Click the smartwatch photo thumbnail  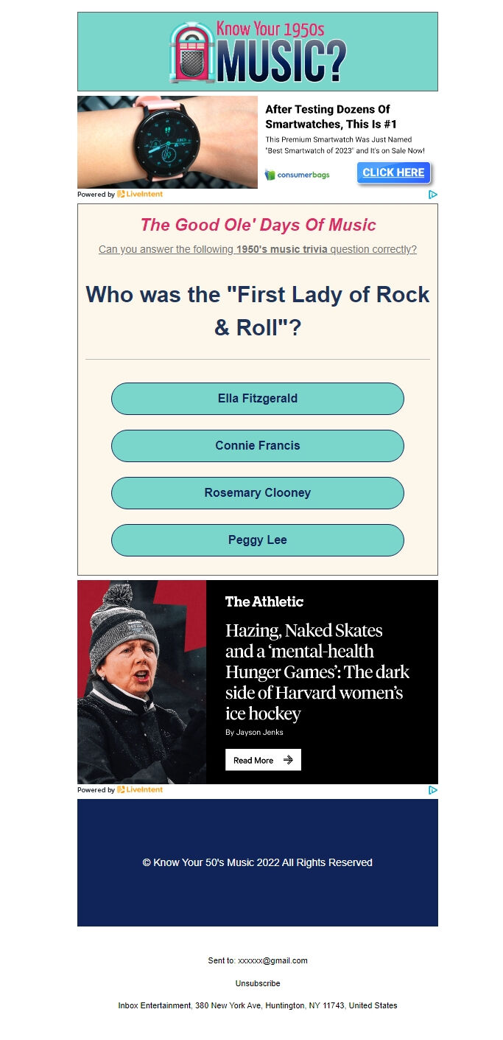167,142
